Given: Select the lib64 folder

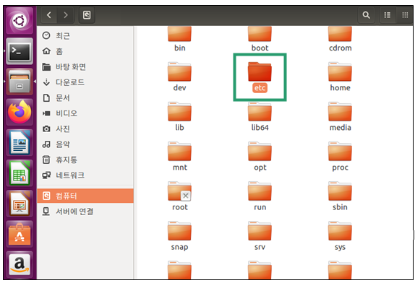Looking at the screenshot, I should (260, 117).
